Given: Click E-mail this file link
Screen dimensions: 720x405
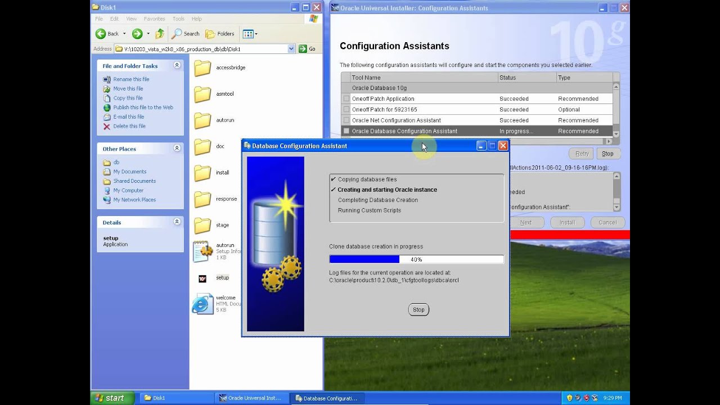Looking at the screenshot, I should pyautogui.click(x=129, y=117).
